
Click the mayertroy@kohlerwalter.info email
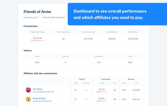point(43,92)
